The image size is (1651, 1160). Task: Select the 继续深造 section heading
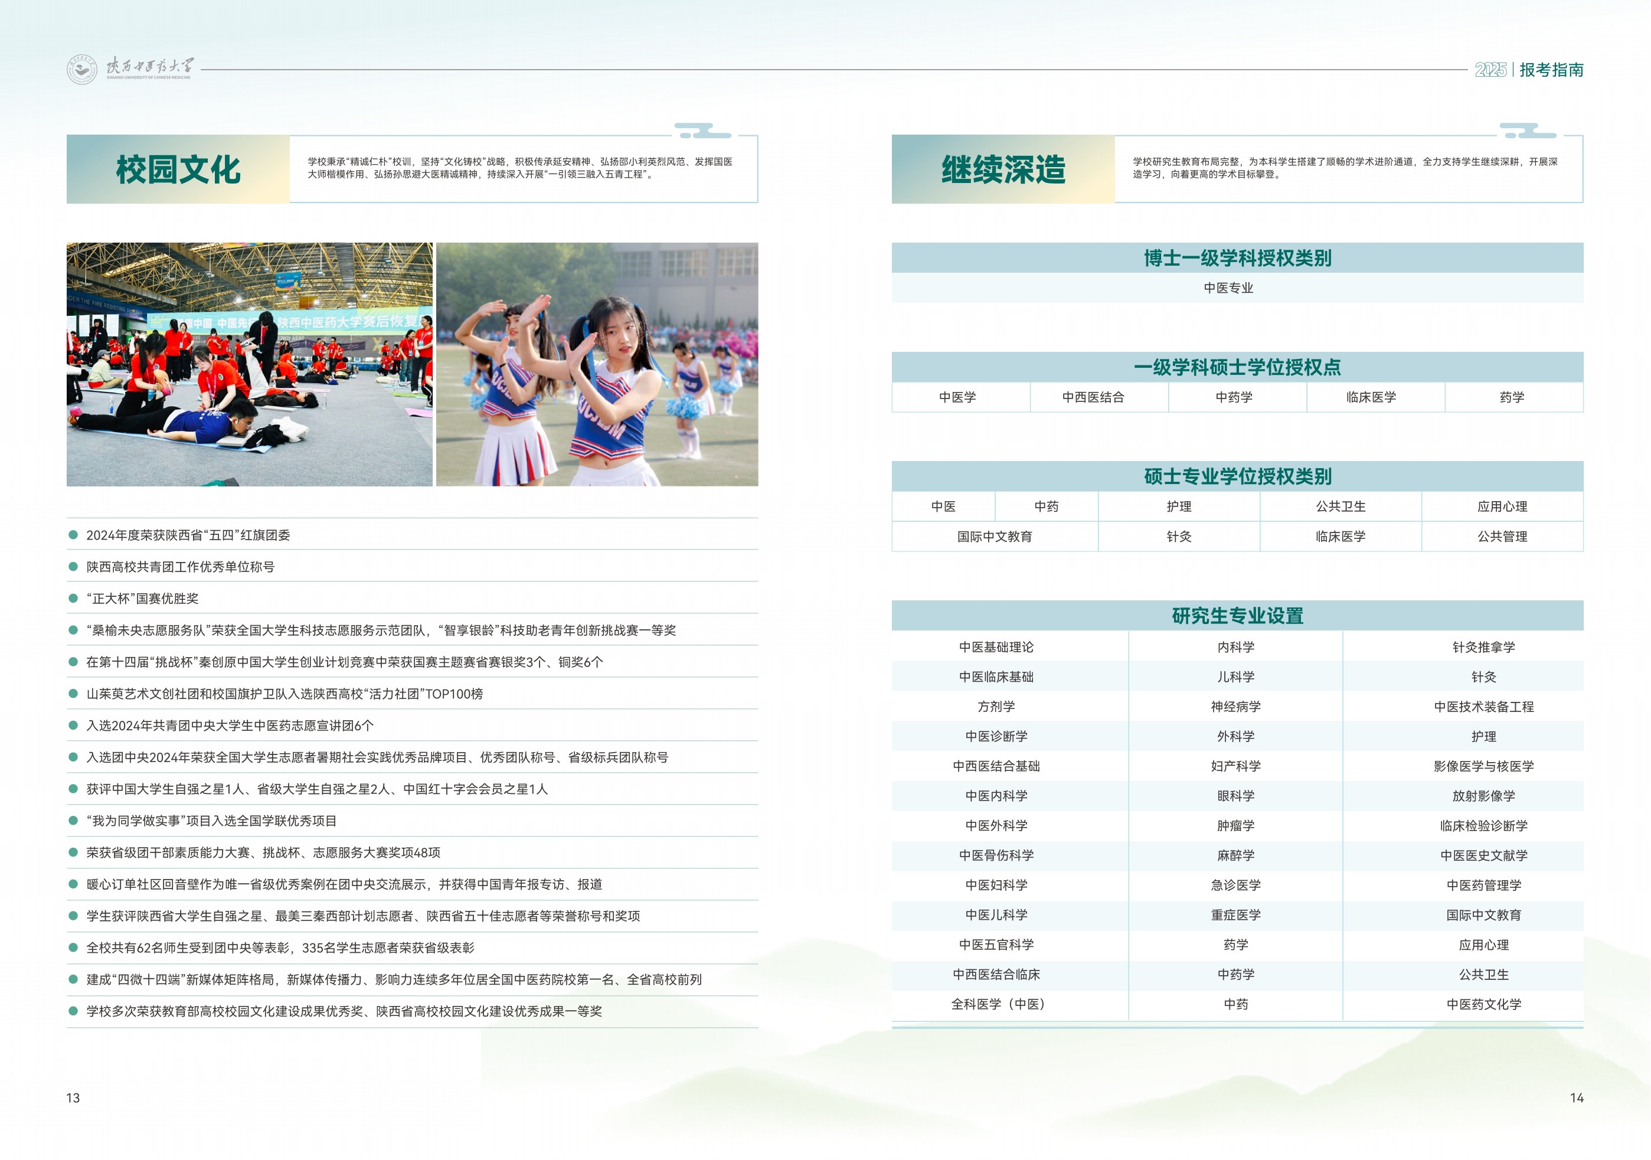[x=1003, y=170]
